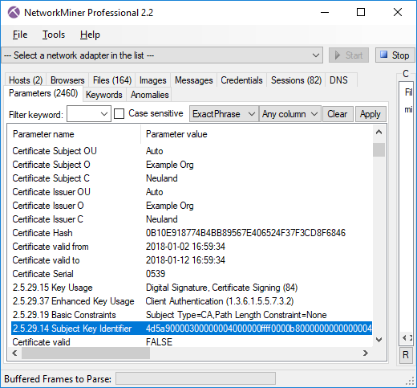The width and height of the screenshot is (417, 388).
Task: Open the Files (164) tab
Action: click(112, 80)
